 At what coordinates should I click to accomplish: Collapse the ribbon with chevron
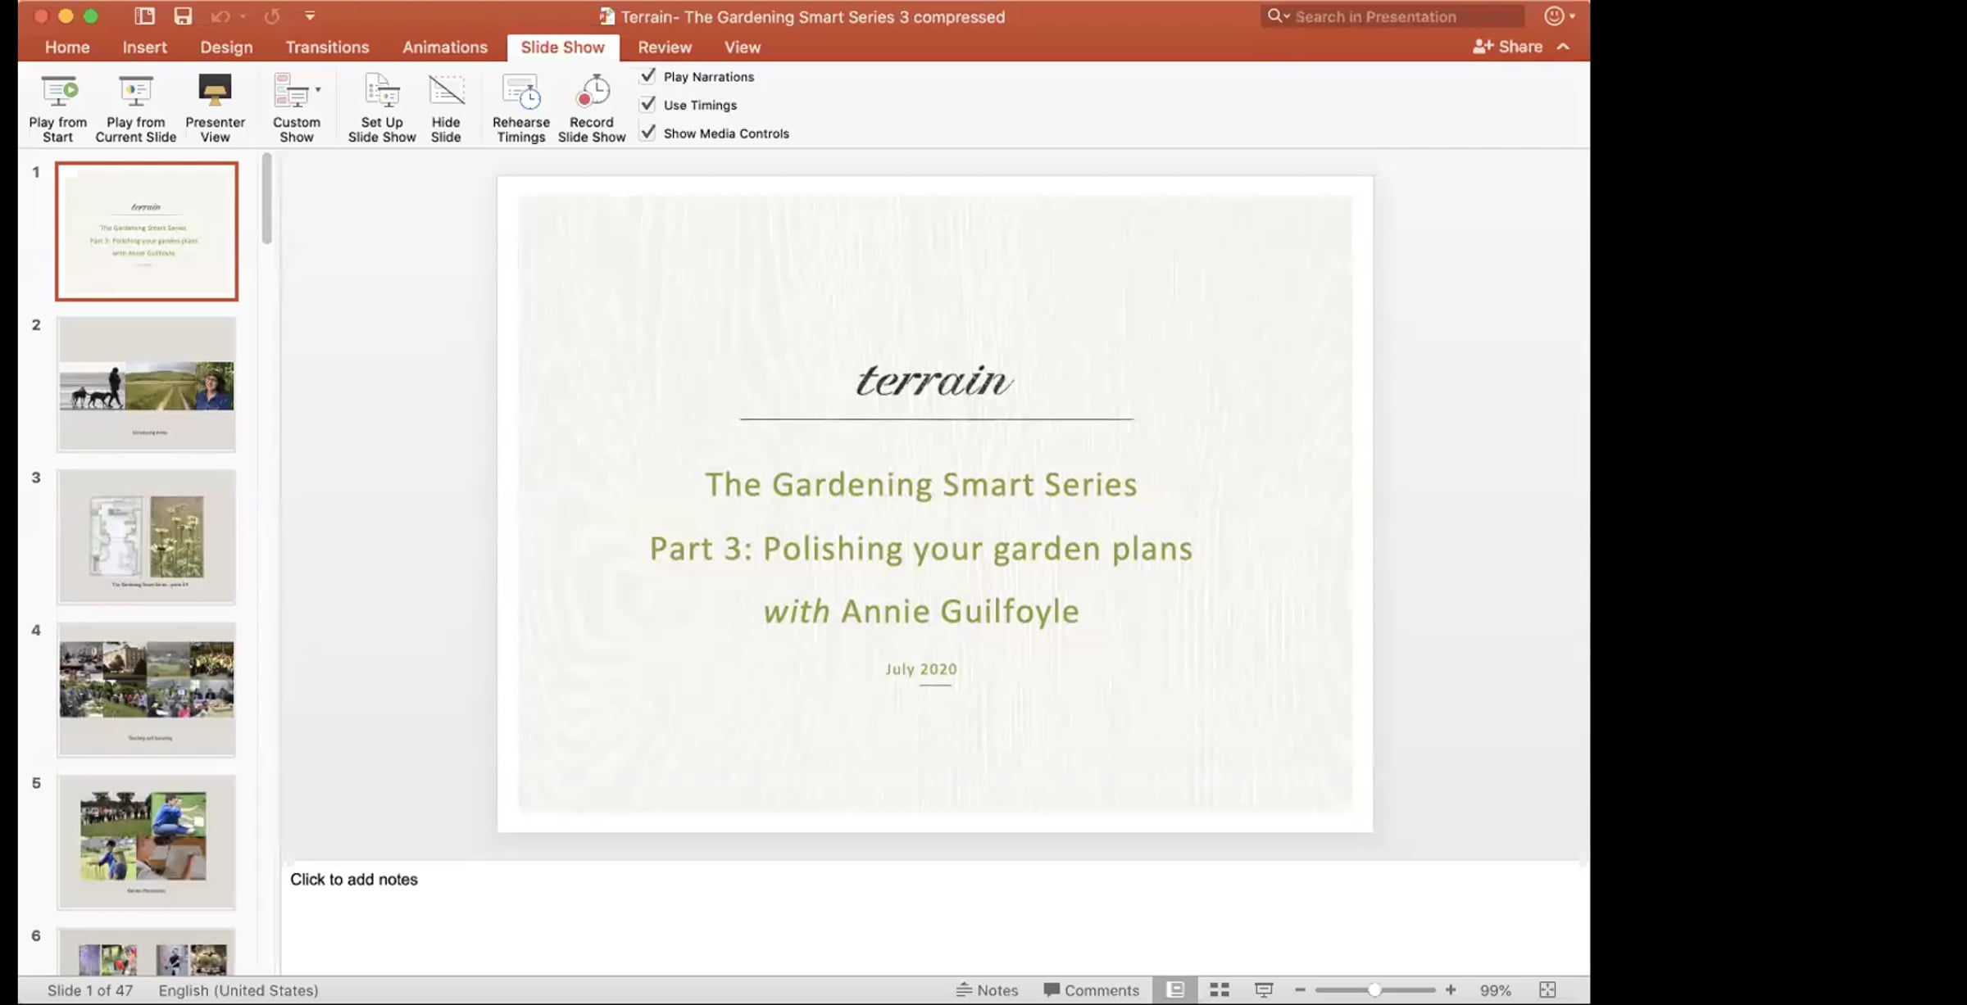[x=1564, y=47]
